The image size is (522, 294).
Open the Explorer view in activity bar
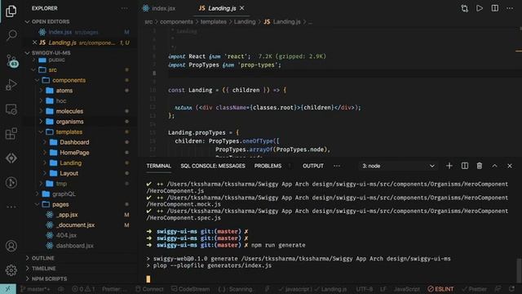pyautogui.click(x=11, y=11)
